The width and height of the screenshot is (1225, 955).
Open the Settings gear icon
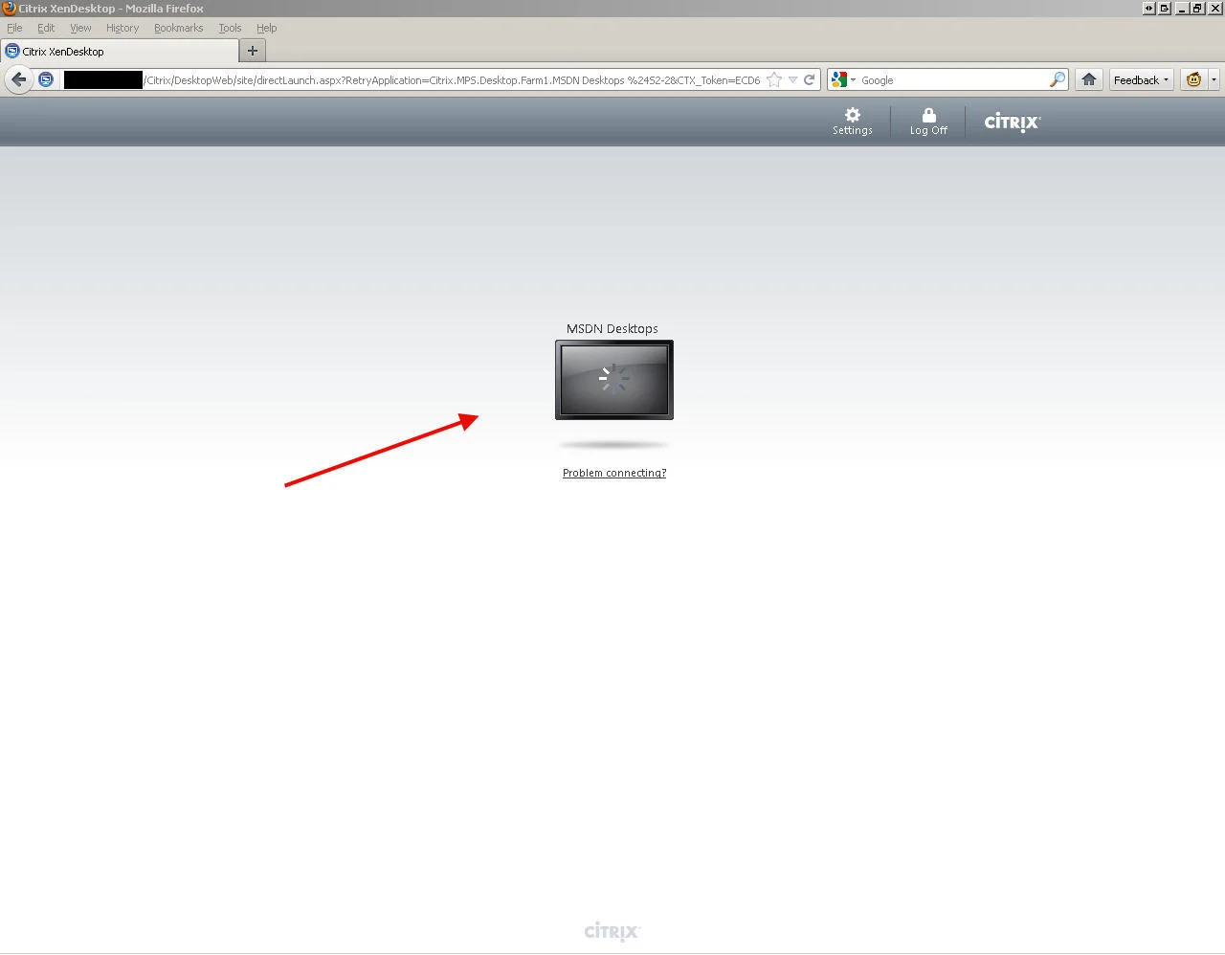852,115
